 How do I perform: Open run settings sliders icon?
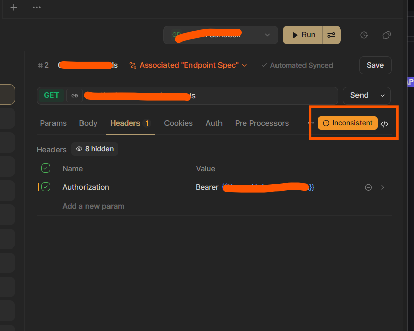pos(332,35)
